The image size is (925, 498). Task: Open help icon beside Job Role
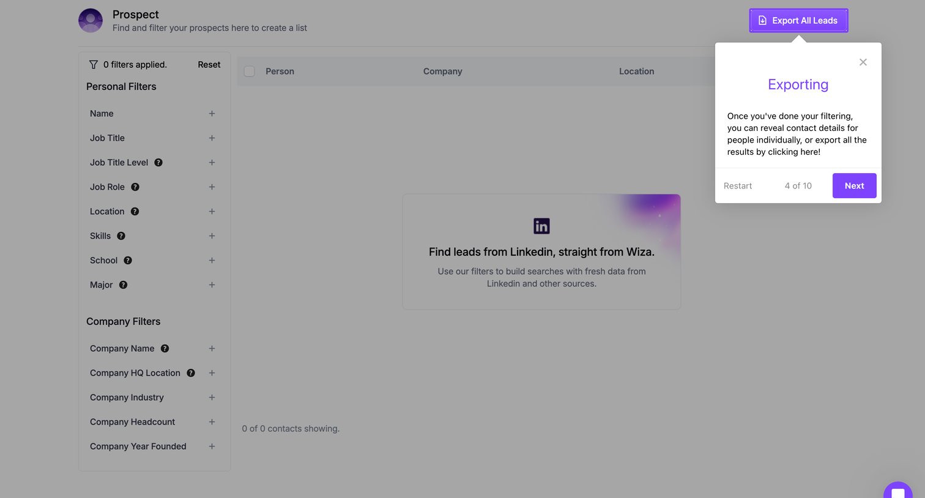[135, 187]
